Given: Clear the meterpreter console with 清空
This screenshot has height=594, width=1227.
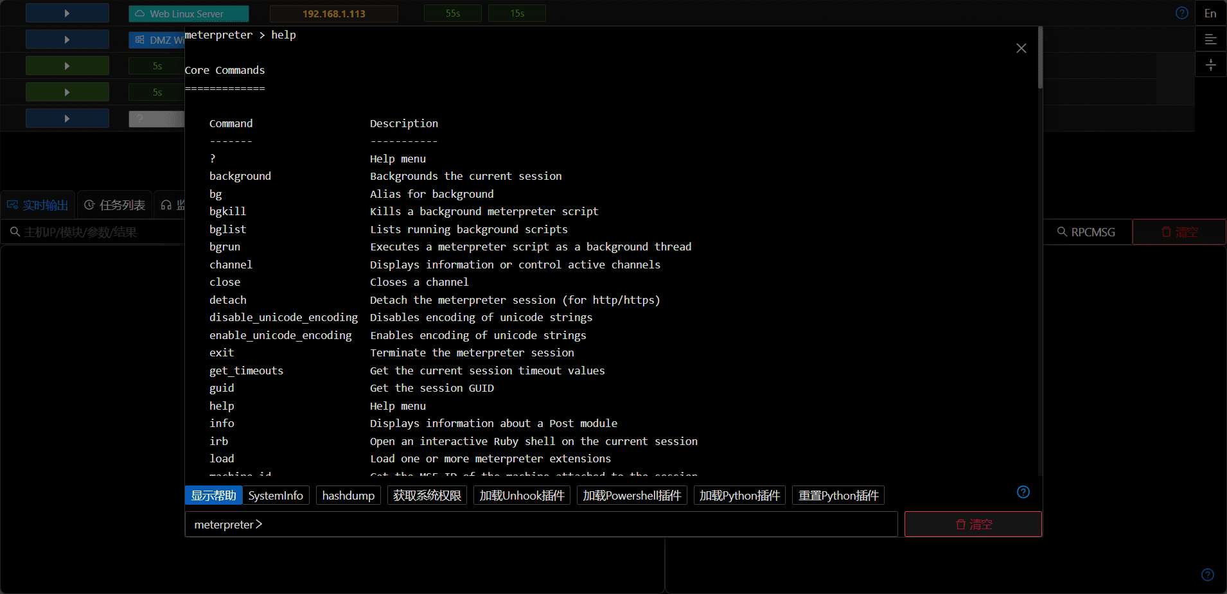Looking at the screenshot, I should (973, 524).
